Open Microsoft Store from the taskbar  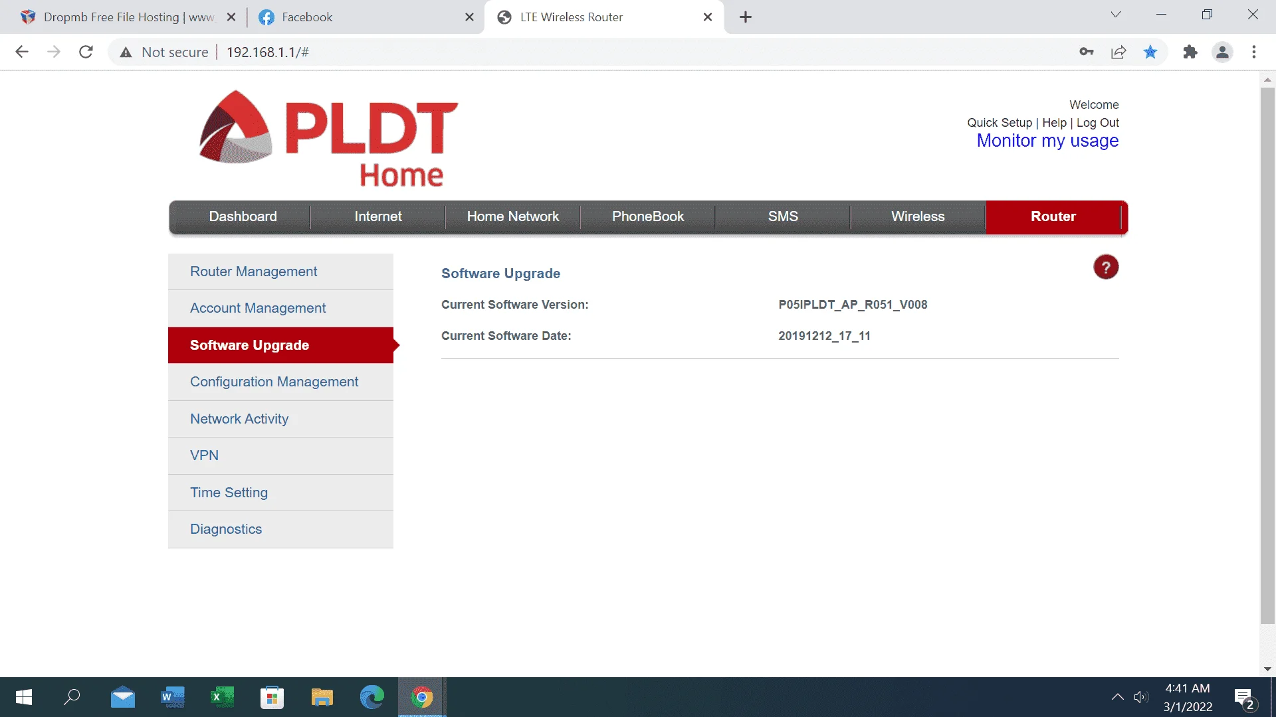coord(272,697)
